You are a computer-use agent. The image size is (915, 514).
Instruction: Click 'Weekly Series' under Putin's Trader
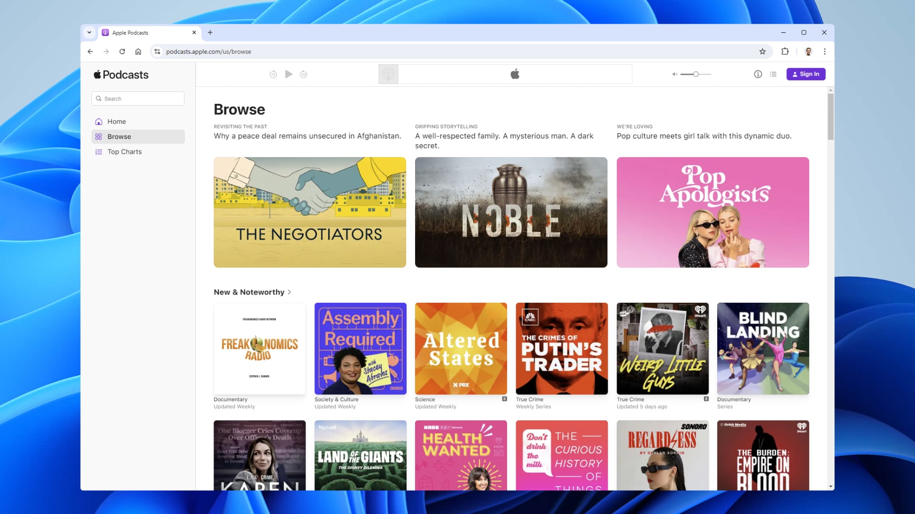(x=533, y=407)
